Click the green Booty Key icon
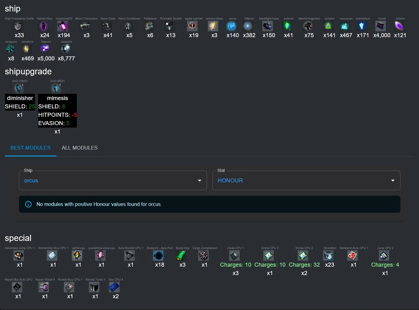This screenshot has height=310, width=419. (181, 256)
